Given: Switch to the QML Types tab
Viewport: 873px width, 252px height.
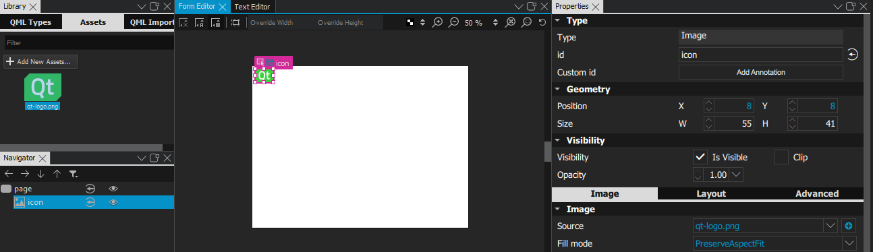Looking at the screenshot, I should coord(30,22).
